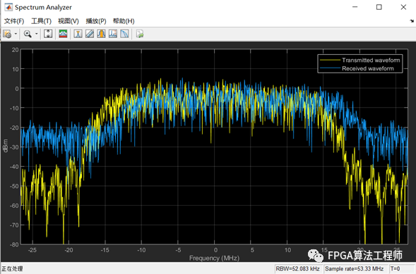416x274 pixels.
Task: Open the Peak Finder icon
Action: [113, 34]
